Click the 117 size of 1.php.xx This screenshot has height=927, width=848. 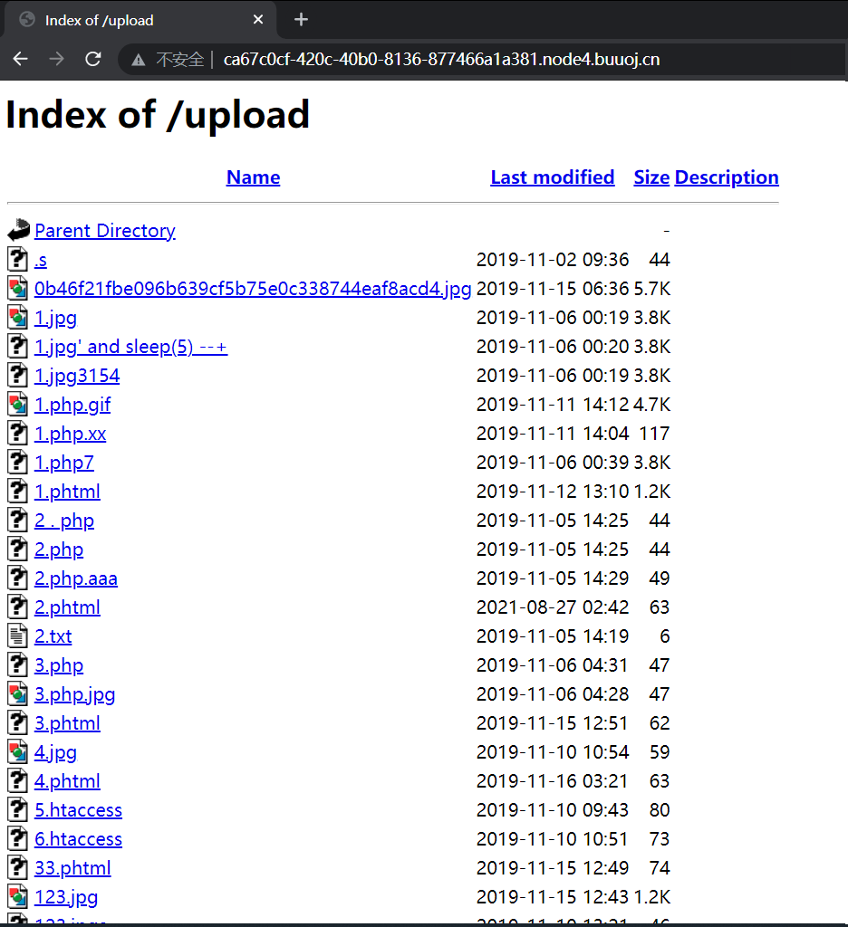point(654,434)
